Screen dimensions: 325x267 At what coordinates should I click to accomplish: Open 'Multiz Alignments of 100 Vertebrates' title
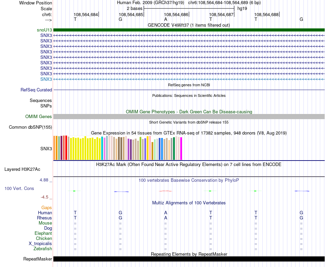coord(189,203)
